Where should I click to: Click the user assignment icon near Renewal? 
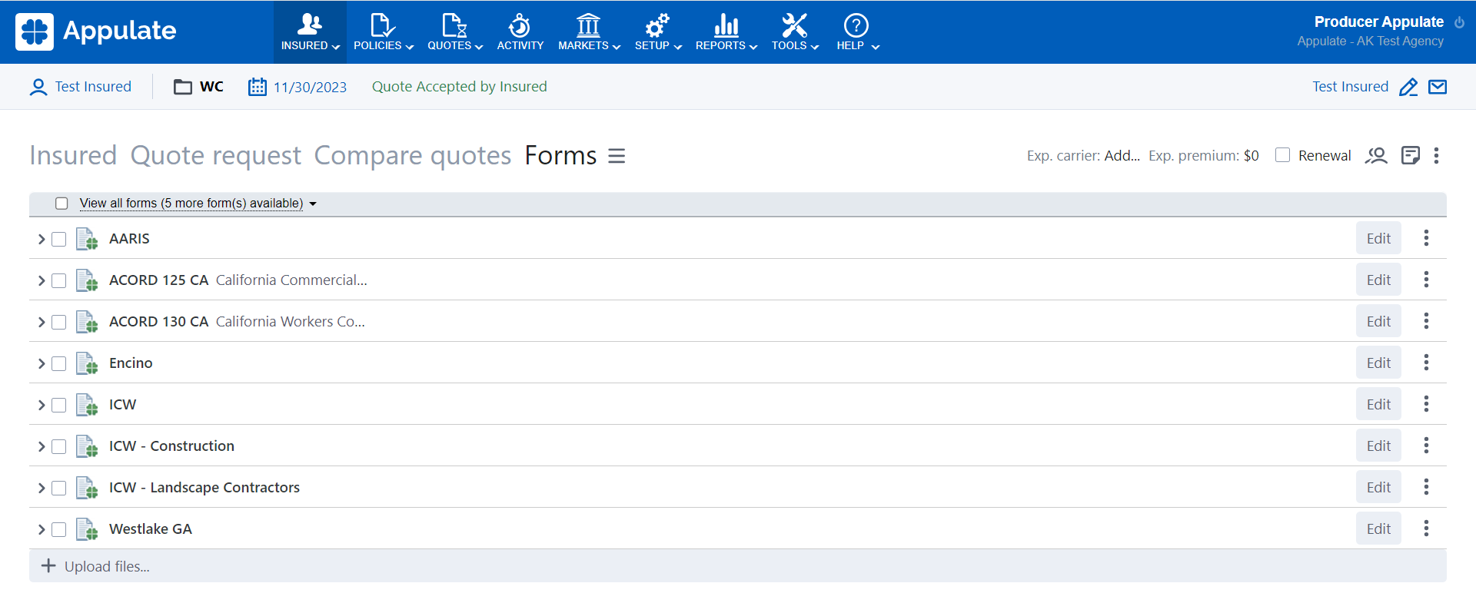pos(1375,156)
